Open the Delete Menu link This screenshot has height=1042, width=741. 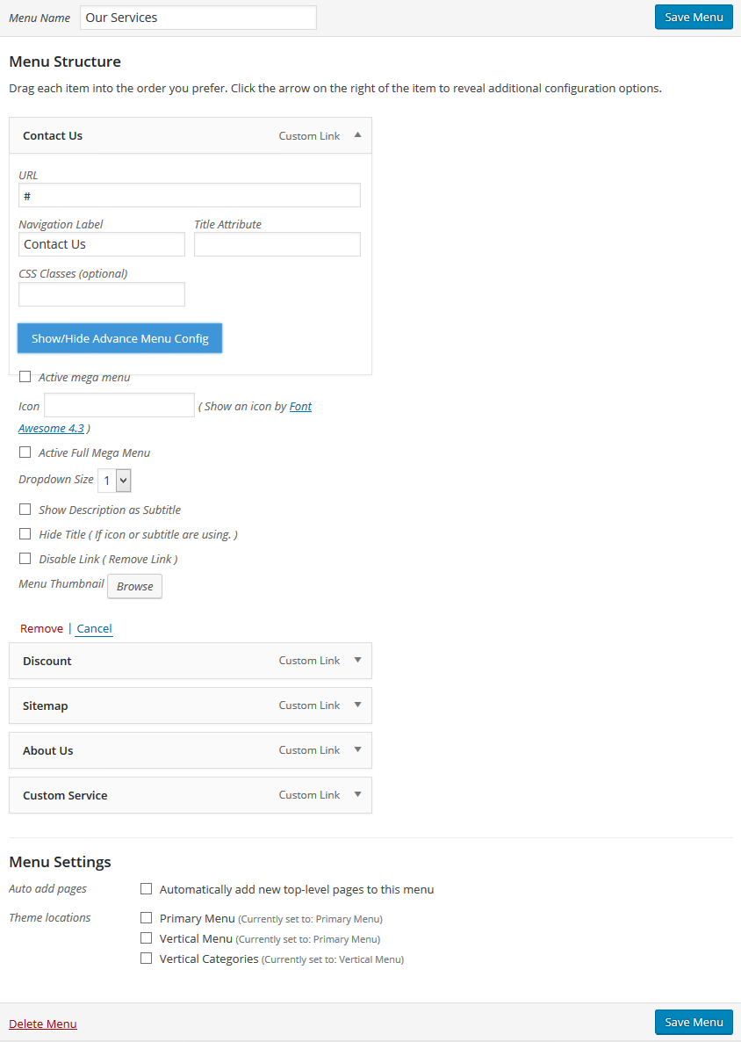coord(43,1024)
